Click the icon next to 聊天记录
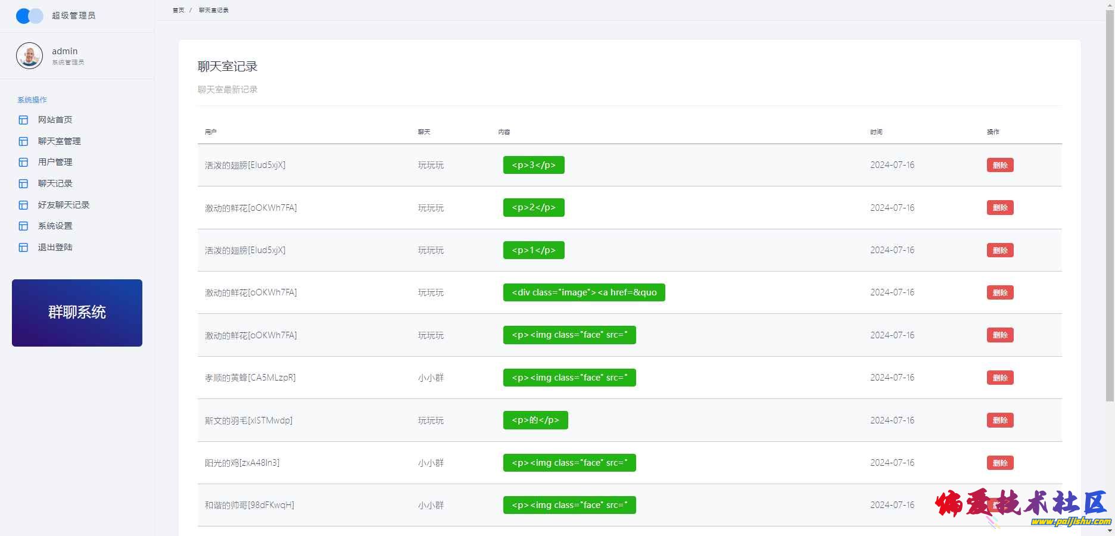1115x536 pixels. (23, 183)
